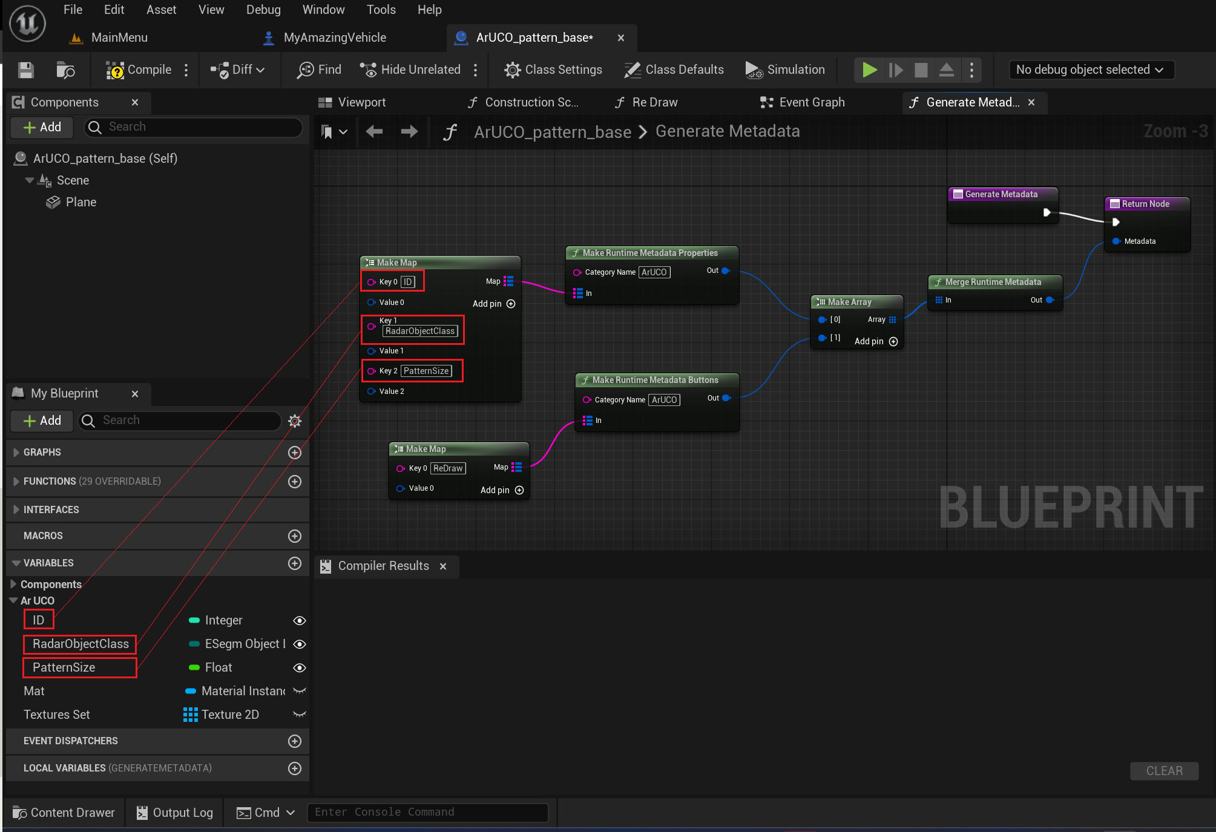Open Class Settings
The height and width of the screenshot is (832, 1216).
pos(553,70)
